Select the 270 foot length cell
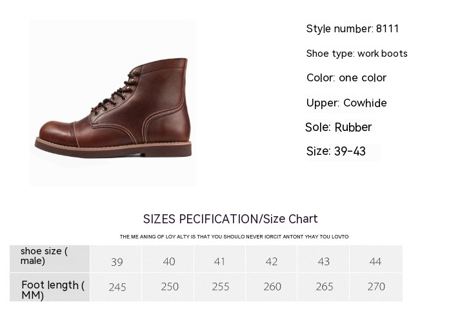This screenshot has width=451, height=313. [376, 287]
